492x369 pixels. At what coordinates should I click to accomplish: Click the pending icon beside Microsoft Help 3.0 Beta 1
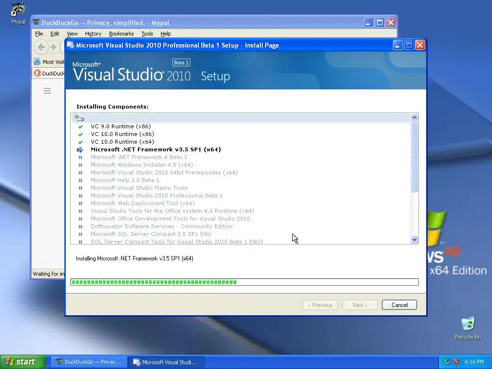80,181
